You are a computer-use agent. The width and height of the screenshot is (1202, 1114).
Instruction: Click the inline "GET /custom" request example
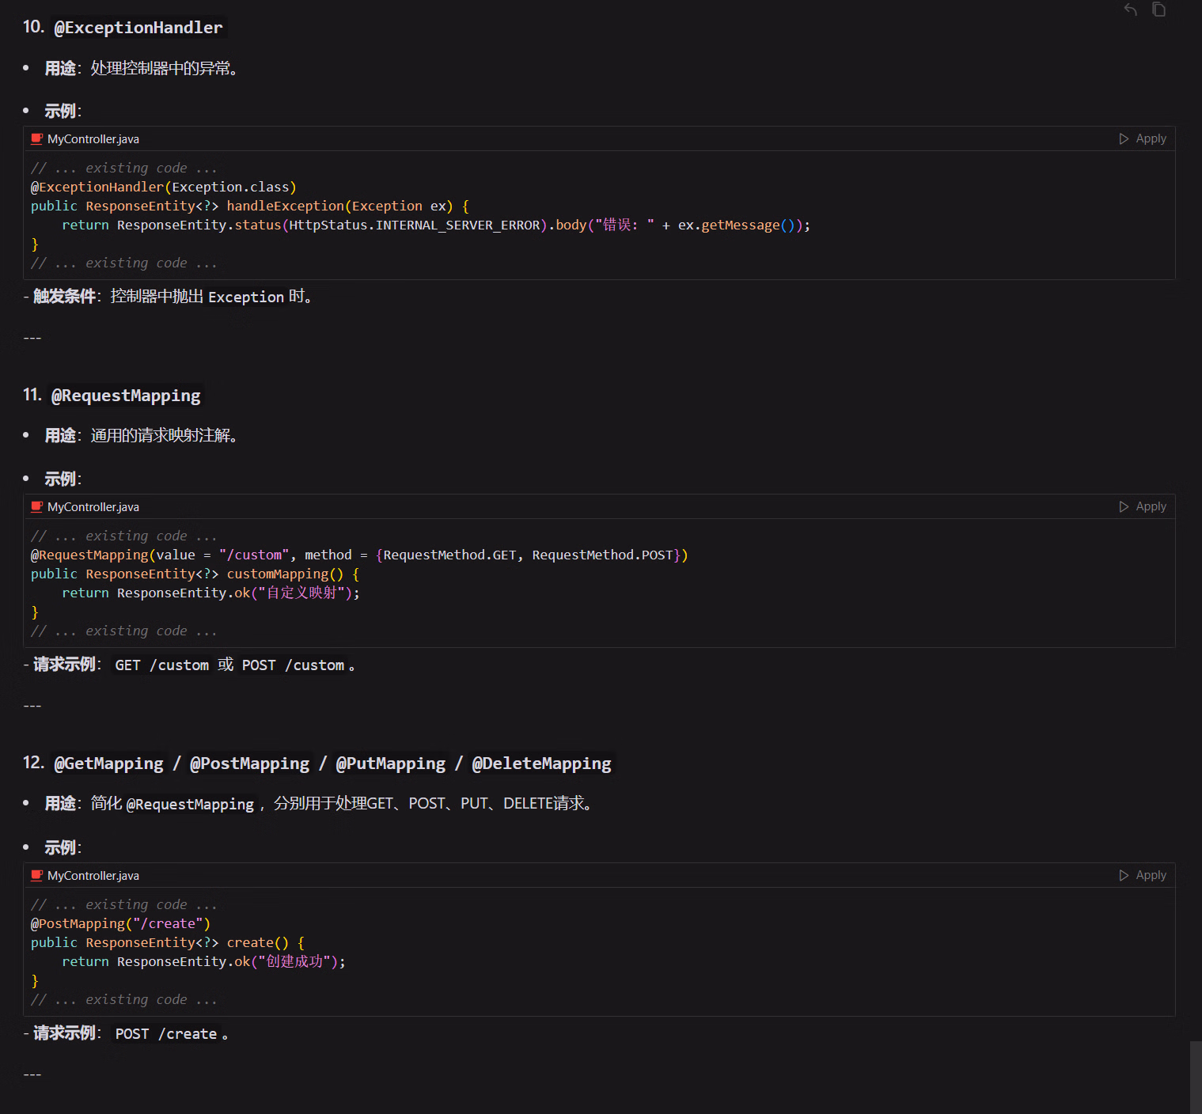[x=161, y=665]
